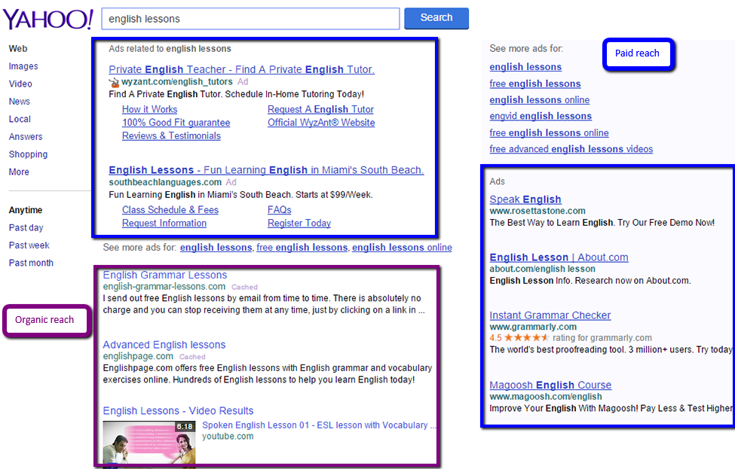
Task: Open Local results
Action: [20, 120]
